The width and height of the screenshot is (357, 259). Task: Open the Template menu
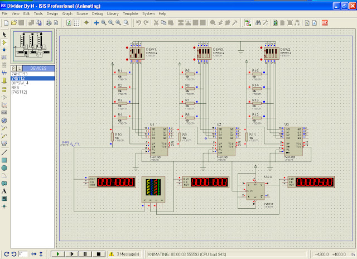[x=131, y=13]
